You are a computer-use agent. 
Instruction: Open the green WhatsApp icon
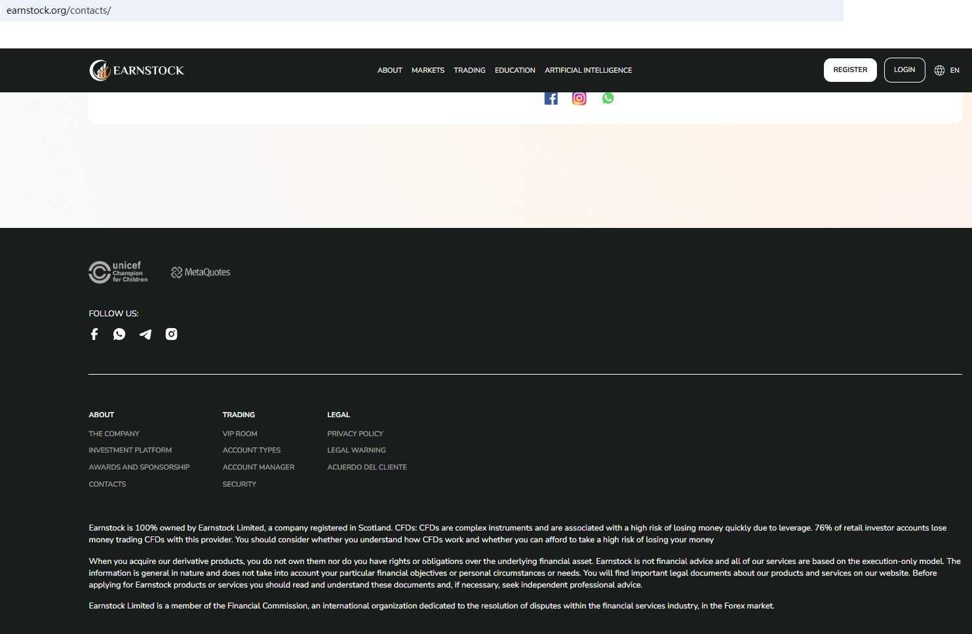pos(608,98)
